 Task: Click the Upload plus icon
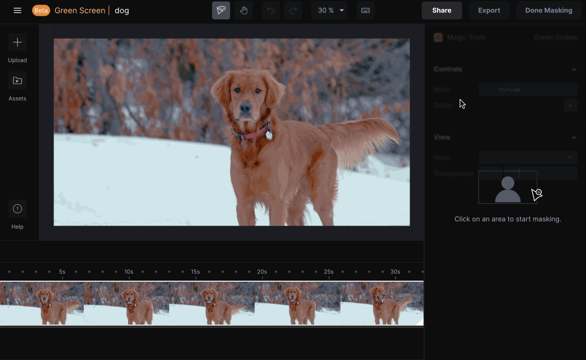(17, 43)
